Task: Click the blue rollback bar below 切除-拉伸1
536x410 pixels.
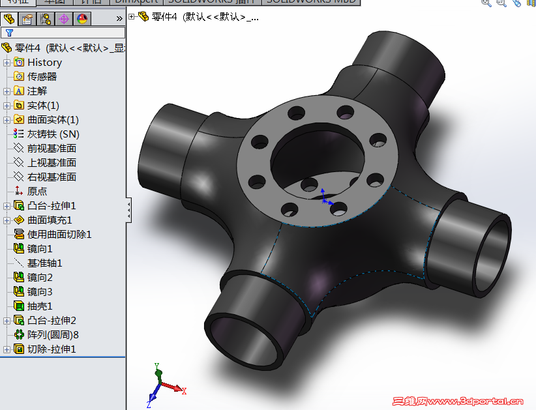Action: (x=63, y=357)
